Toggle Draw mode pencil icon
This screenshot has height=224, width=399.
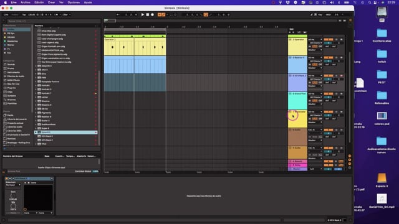[312, 15]
